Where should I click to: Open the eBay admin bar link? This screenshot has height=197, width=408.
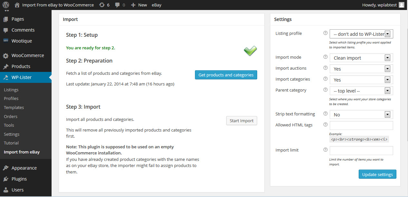pyautogui.click(x=157, y=5)
